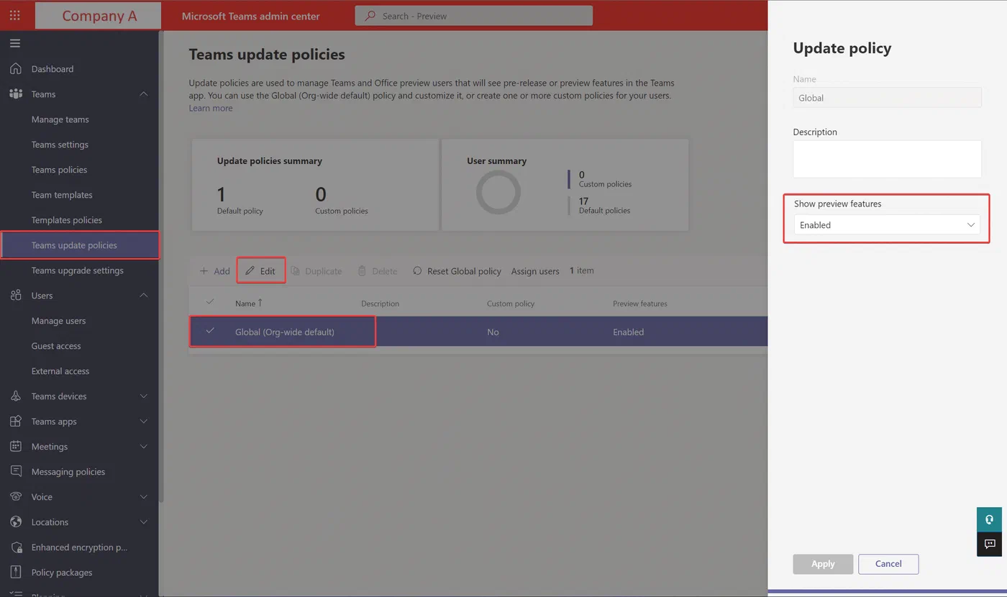1007x597 pixels.
Task: Click the Enhanced encryption lock icon
Action: pos(15,547)
